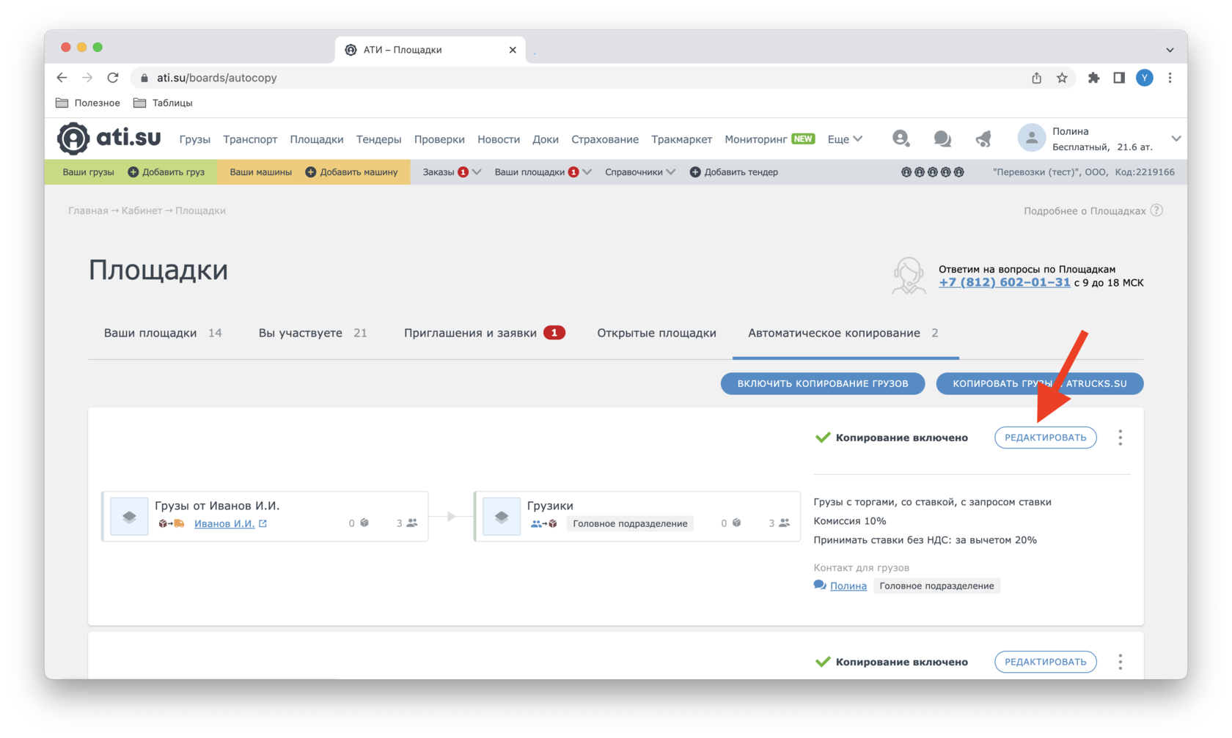The height and width of the screenshot is (738, 1232).
Task: Reload the page
Action: [x=113, y=78]
